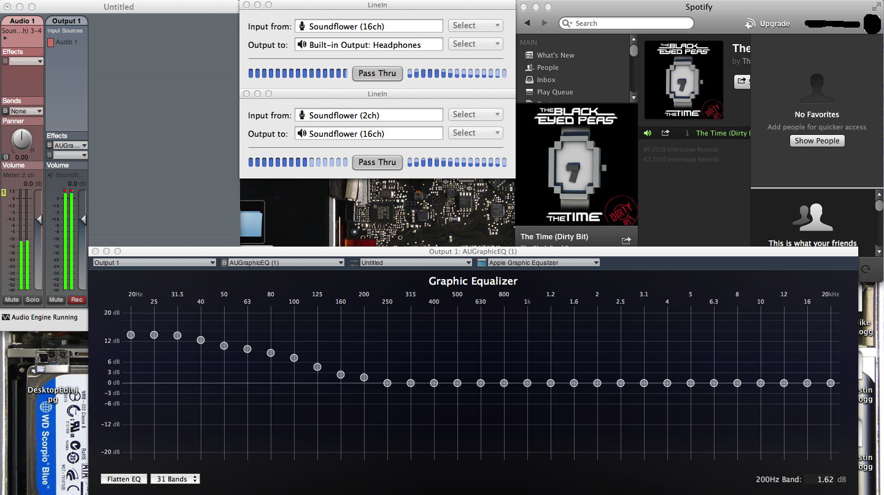This screenshot has height=495, width=884.
Task: Click share button beside the album cover
Action: coord(742,81)
